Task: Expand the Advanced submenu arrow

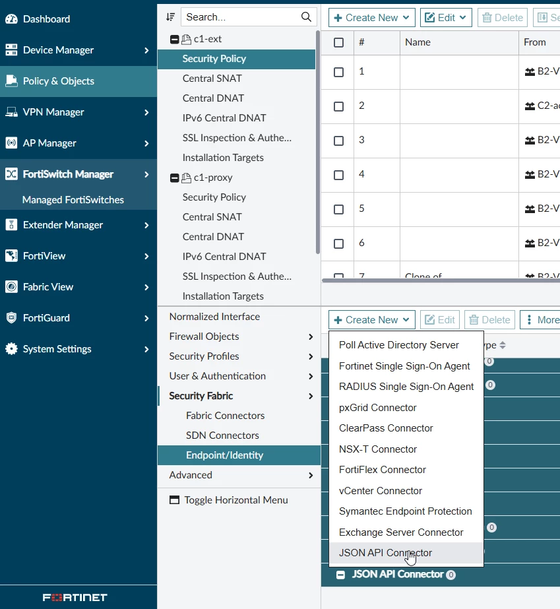Action: point(310,476)
